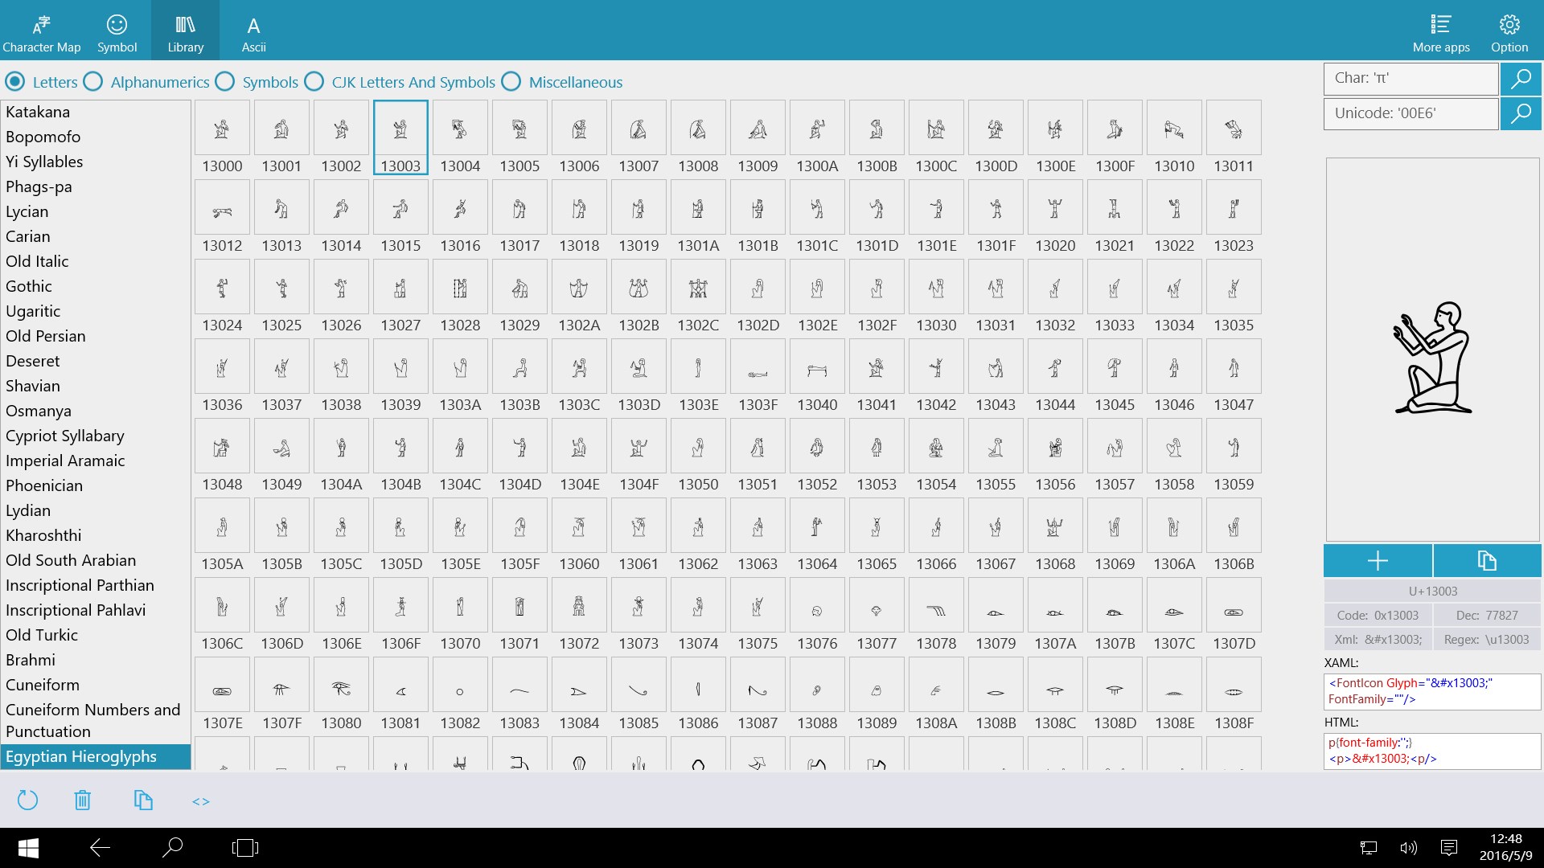This screenshot has height=868, width=1544.
Task: Click the More apps icon
Action: point(1440,32)
